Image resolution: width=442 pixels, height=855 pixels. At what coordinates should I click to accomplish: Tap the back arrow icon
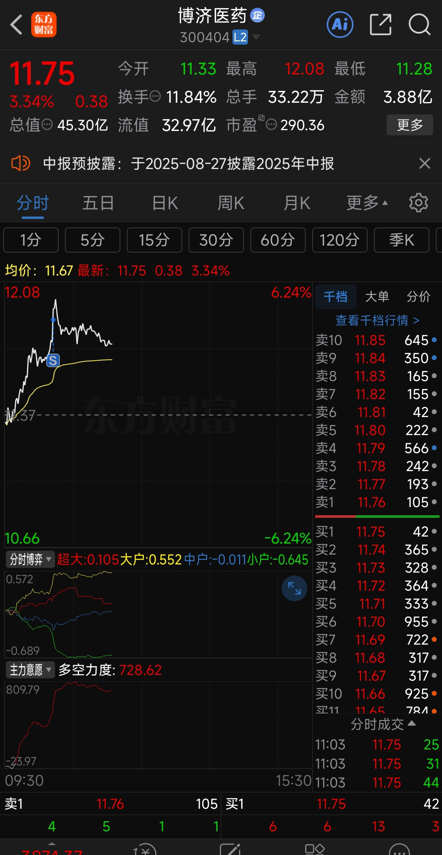(x=16, y=25)
